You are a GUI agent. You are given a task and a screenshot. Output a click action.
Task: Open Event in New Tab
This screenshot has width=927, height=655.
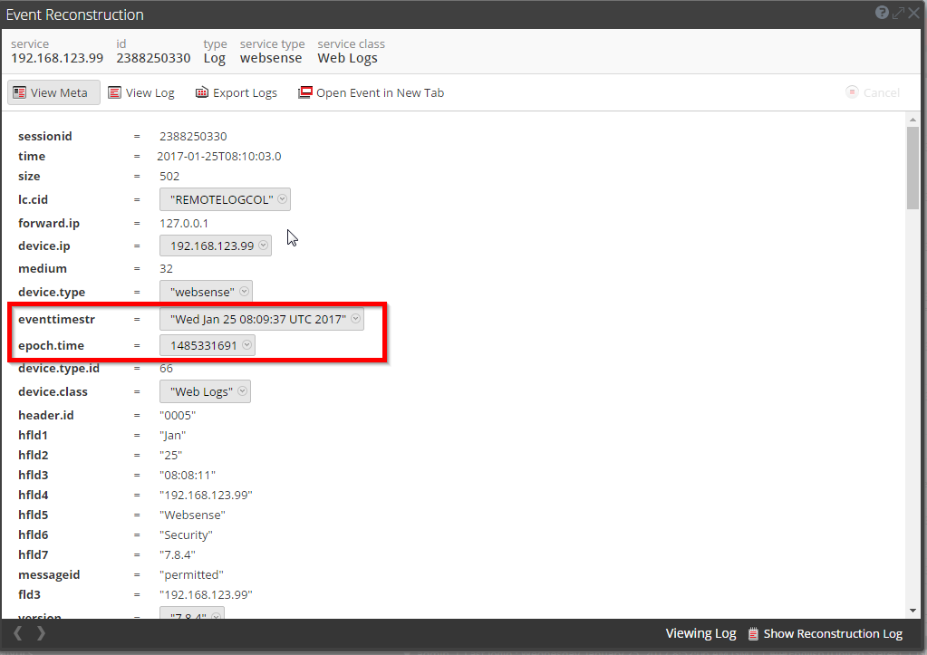click(x=372, y=92)
